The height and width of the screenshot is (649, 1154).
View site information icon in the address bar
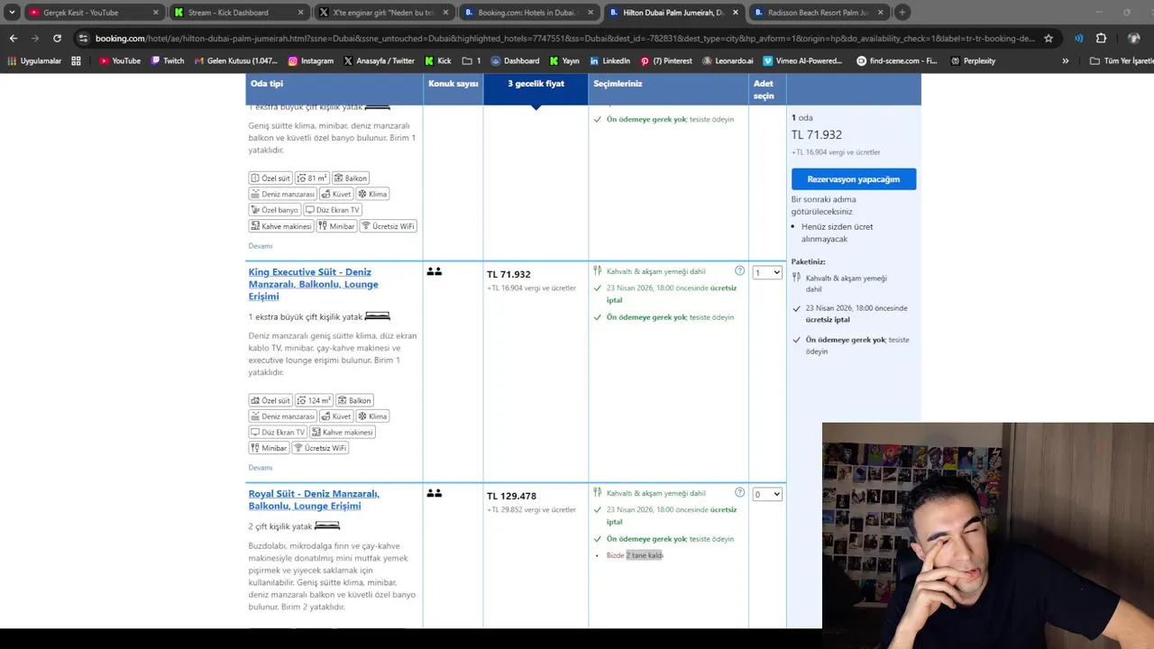pos(83,39)
